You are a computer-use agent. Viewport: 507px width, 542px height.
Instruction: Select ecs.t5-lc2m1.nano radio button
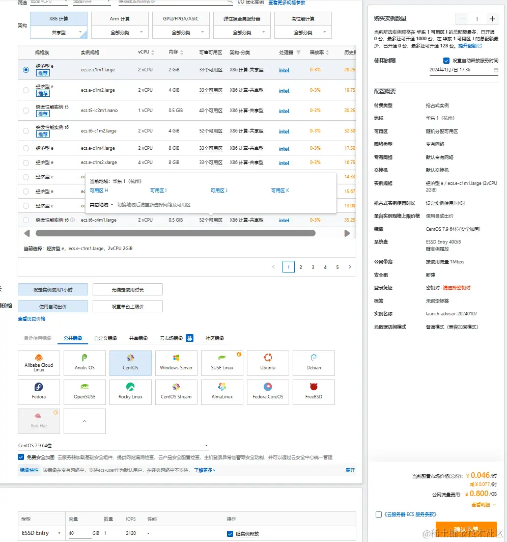[26, 111]
